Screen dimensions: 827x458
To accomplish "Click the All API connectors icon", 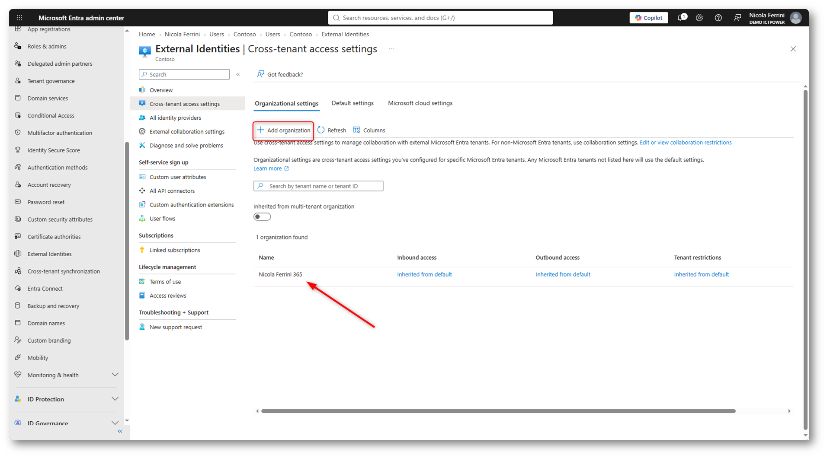I will coord(142,191).
